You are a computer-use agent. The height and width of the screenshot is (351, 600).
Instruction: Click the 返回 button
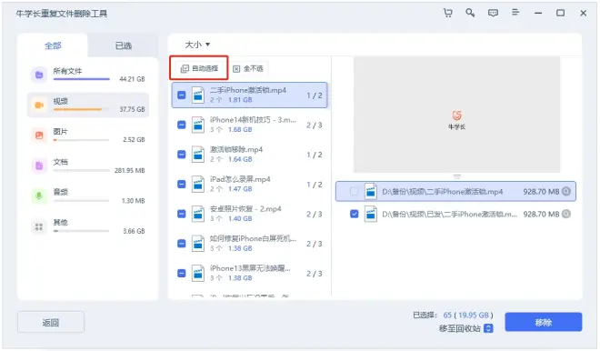(51, 322)
